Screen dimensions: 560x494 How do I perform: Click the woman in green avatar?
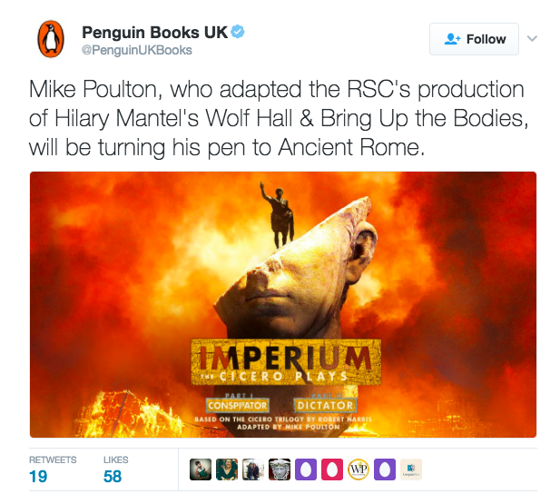pyautogui.click(x=227, y=469)
